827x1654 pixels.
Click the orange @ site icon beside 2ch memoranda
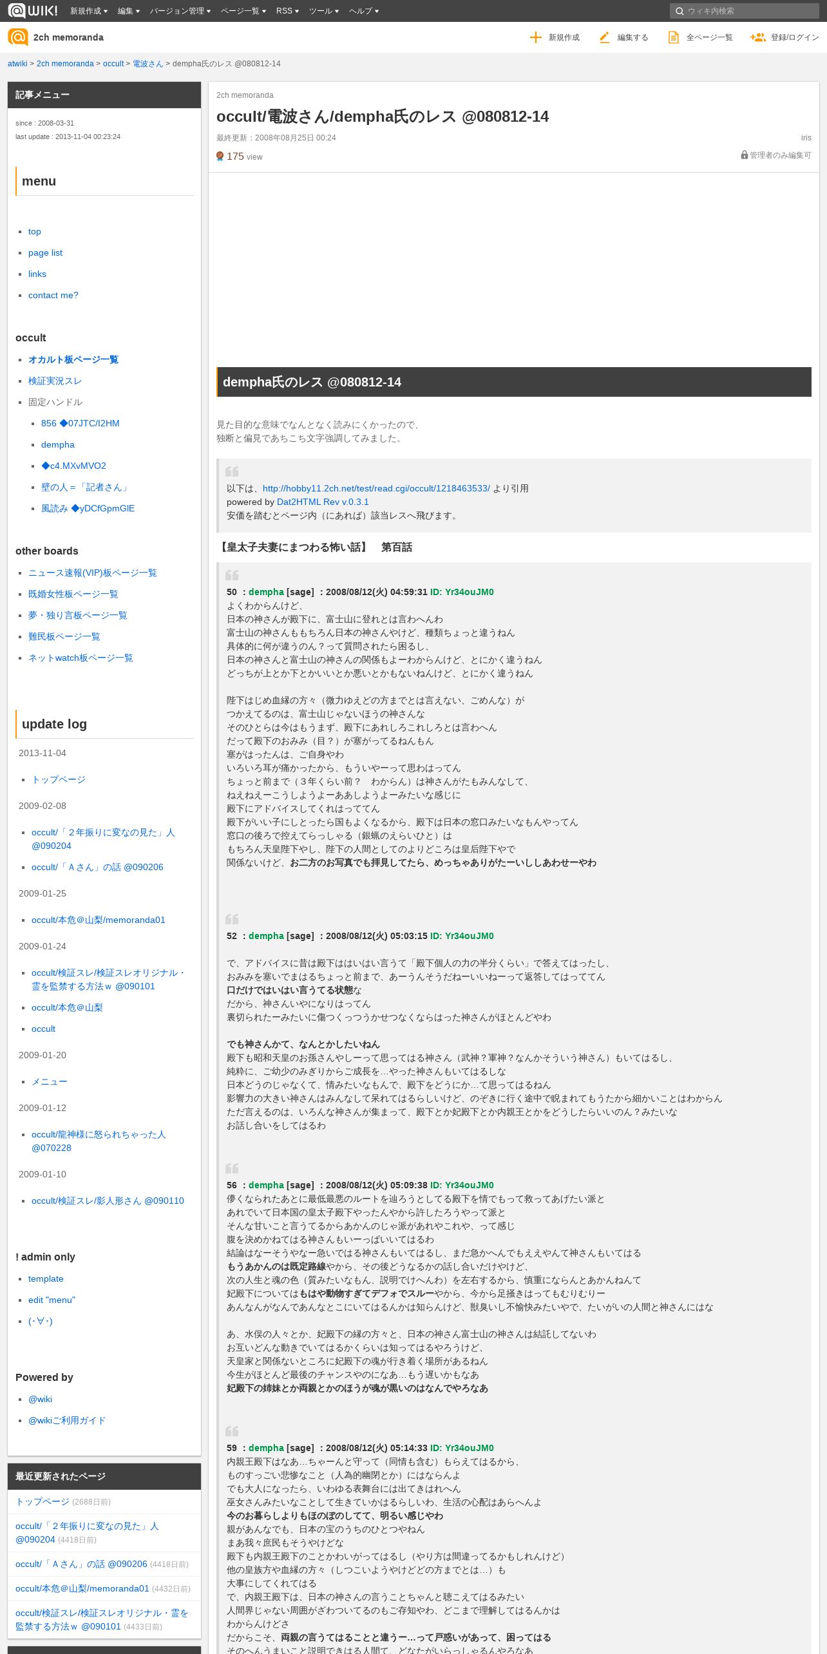tap(18, 37)
